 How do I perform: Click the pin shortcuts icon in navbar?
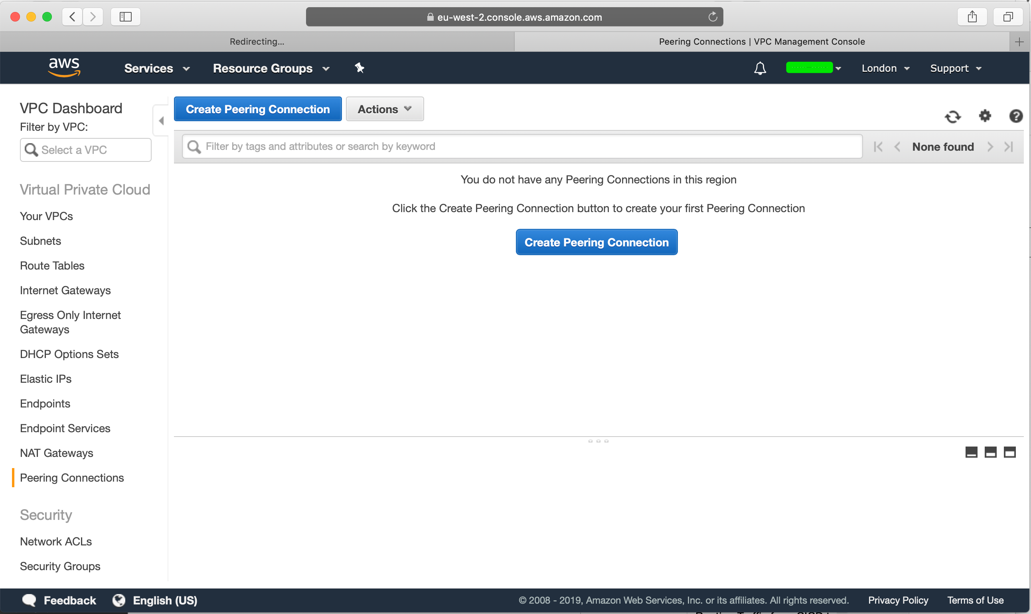pos(359,68)
